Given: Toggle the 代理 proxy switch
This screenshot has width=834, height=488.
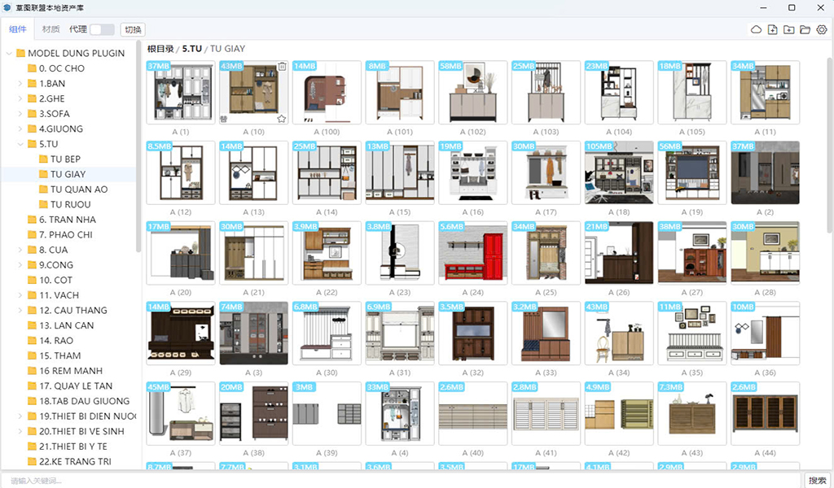Looking at the screenshot, I should coord(102,29).
